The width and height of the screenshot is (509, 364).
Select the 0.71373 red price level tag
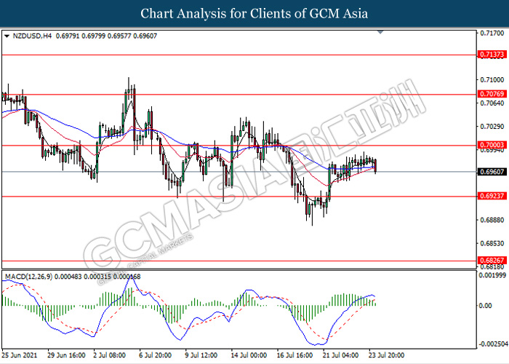tap(491, 55)
